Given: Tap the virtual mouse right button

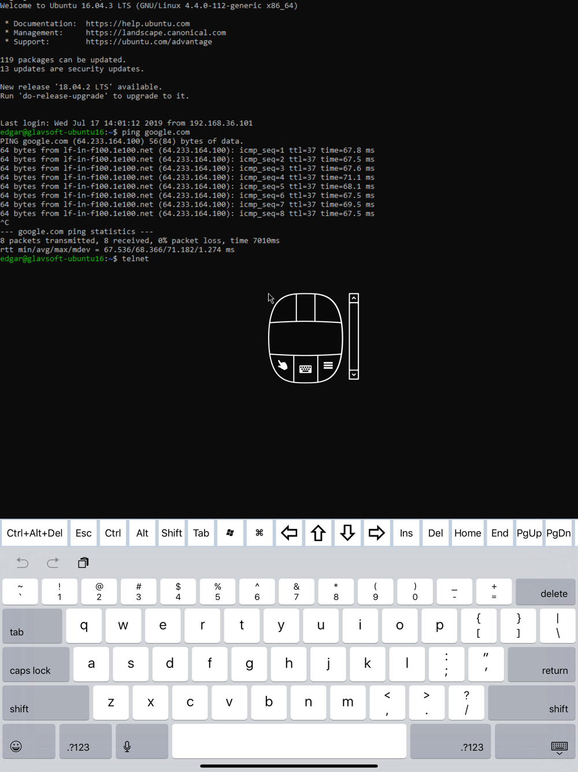Looking at the screenshot, I should coord(328,308).
